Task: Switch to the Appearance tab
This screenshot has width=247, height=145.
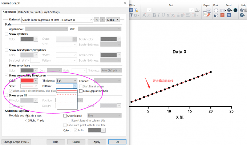Action: point(9,12)
